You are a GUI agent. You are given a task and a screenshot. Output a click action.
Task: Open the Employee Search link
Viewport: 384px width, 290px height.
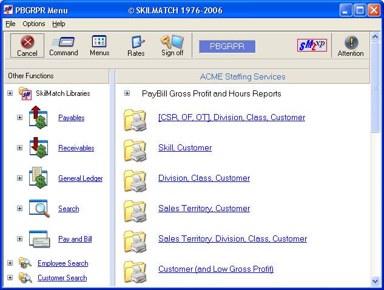[x=62, y=263]
